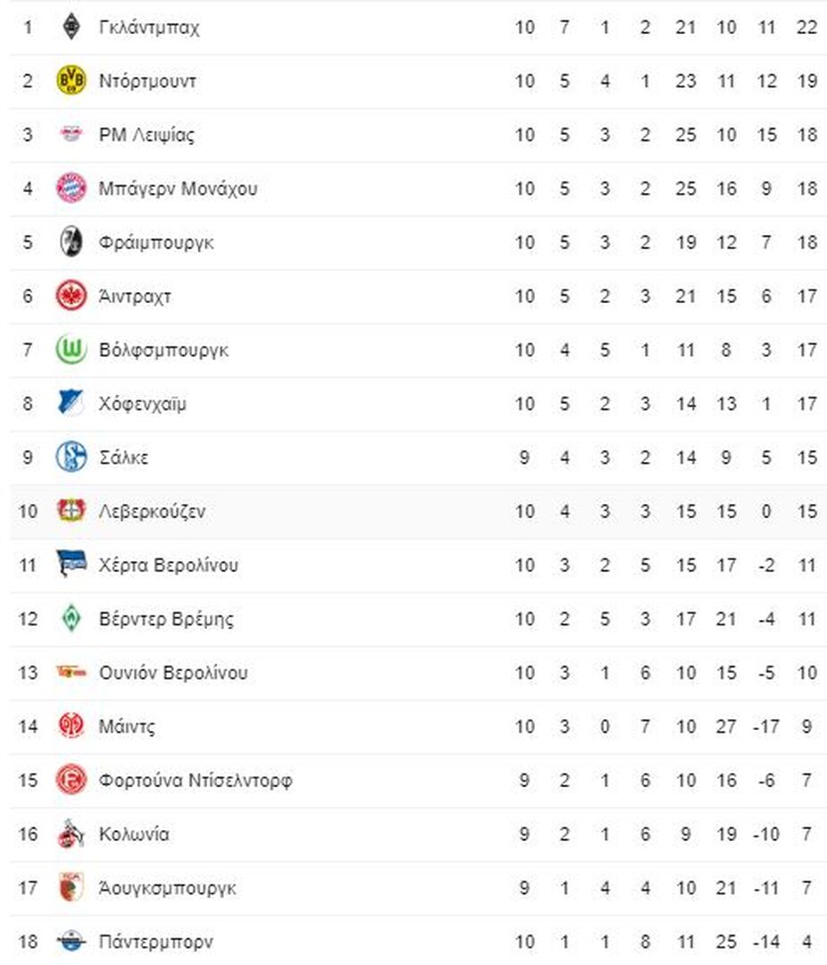Click the Άιντραχτ red eagle logo

click(x=71, y=296)
